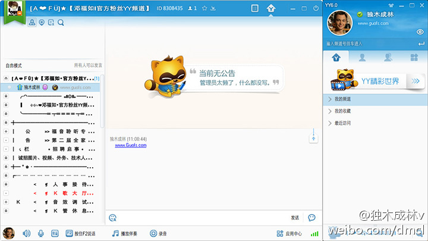
Task: Open the audio mixer settings icon
Action: click(x=55, y=233)
